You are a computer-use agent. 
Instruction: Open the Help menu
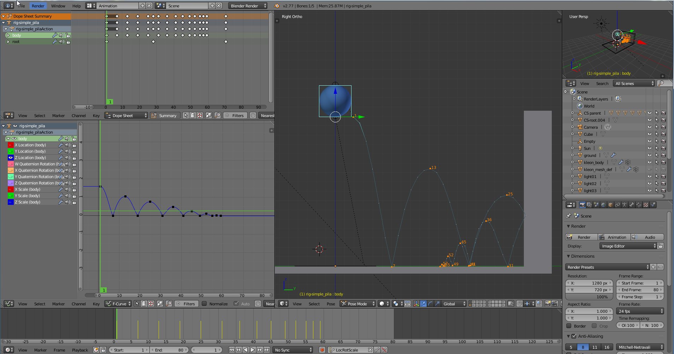[x=76, y=6]
